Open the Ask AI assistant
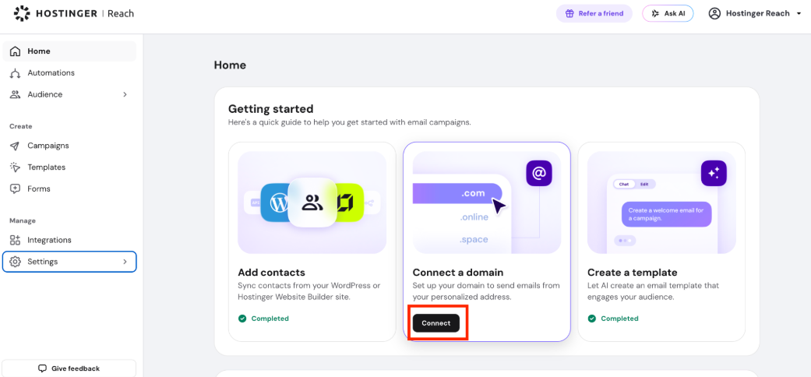 pyautogui.click(x=668, y=13)
